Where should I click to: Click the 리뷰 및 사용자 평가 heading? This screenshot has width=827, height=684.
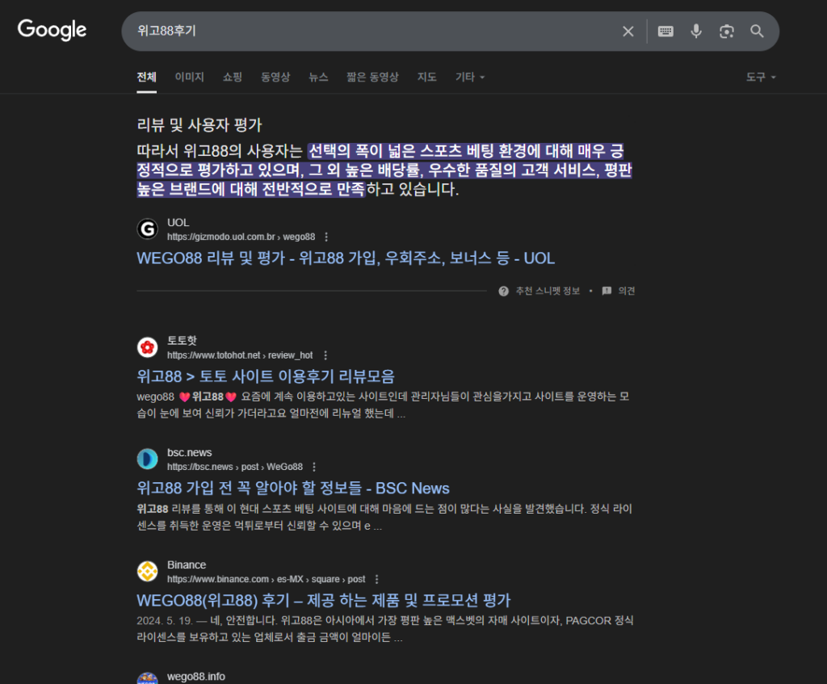(x=199, y=125)
